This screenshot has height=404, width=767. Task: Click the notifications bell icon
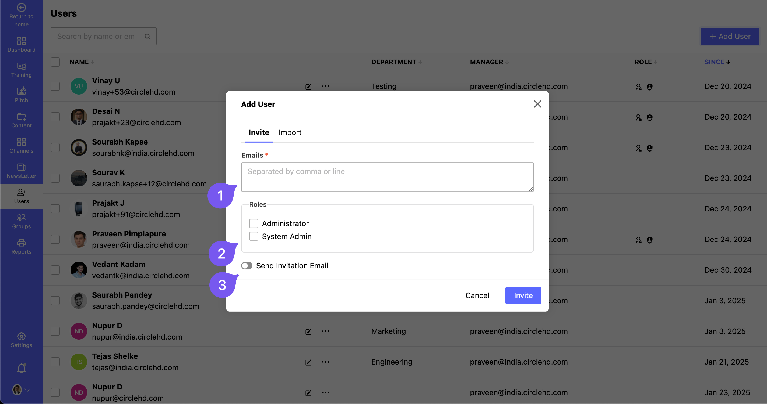click(22, 368)
